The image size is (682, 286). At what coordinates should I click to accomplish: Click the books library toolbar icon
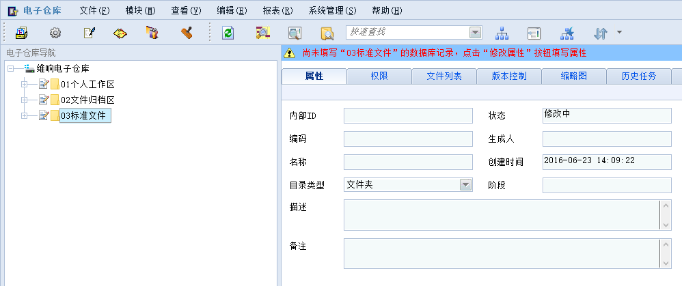(152, 33)
